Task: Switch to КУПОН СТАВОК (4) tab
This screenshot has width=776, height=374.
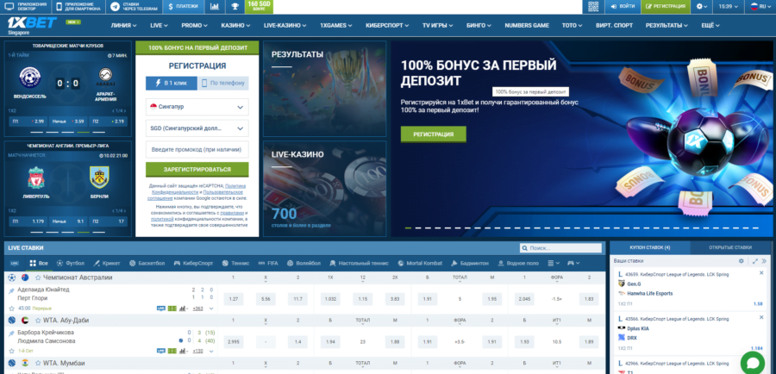Action: coord(650,247)
